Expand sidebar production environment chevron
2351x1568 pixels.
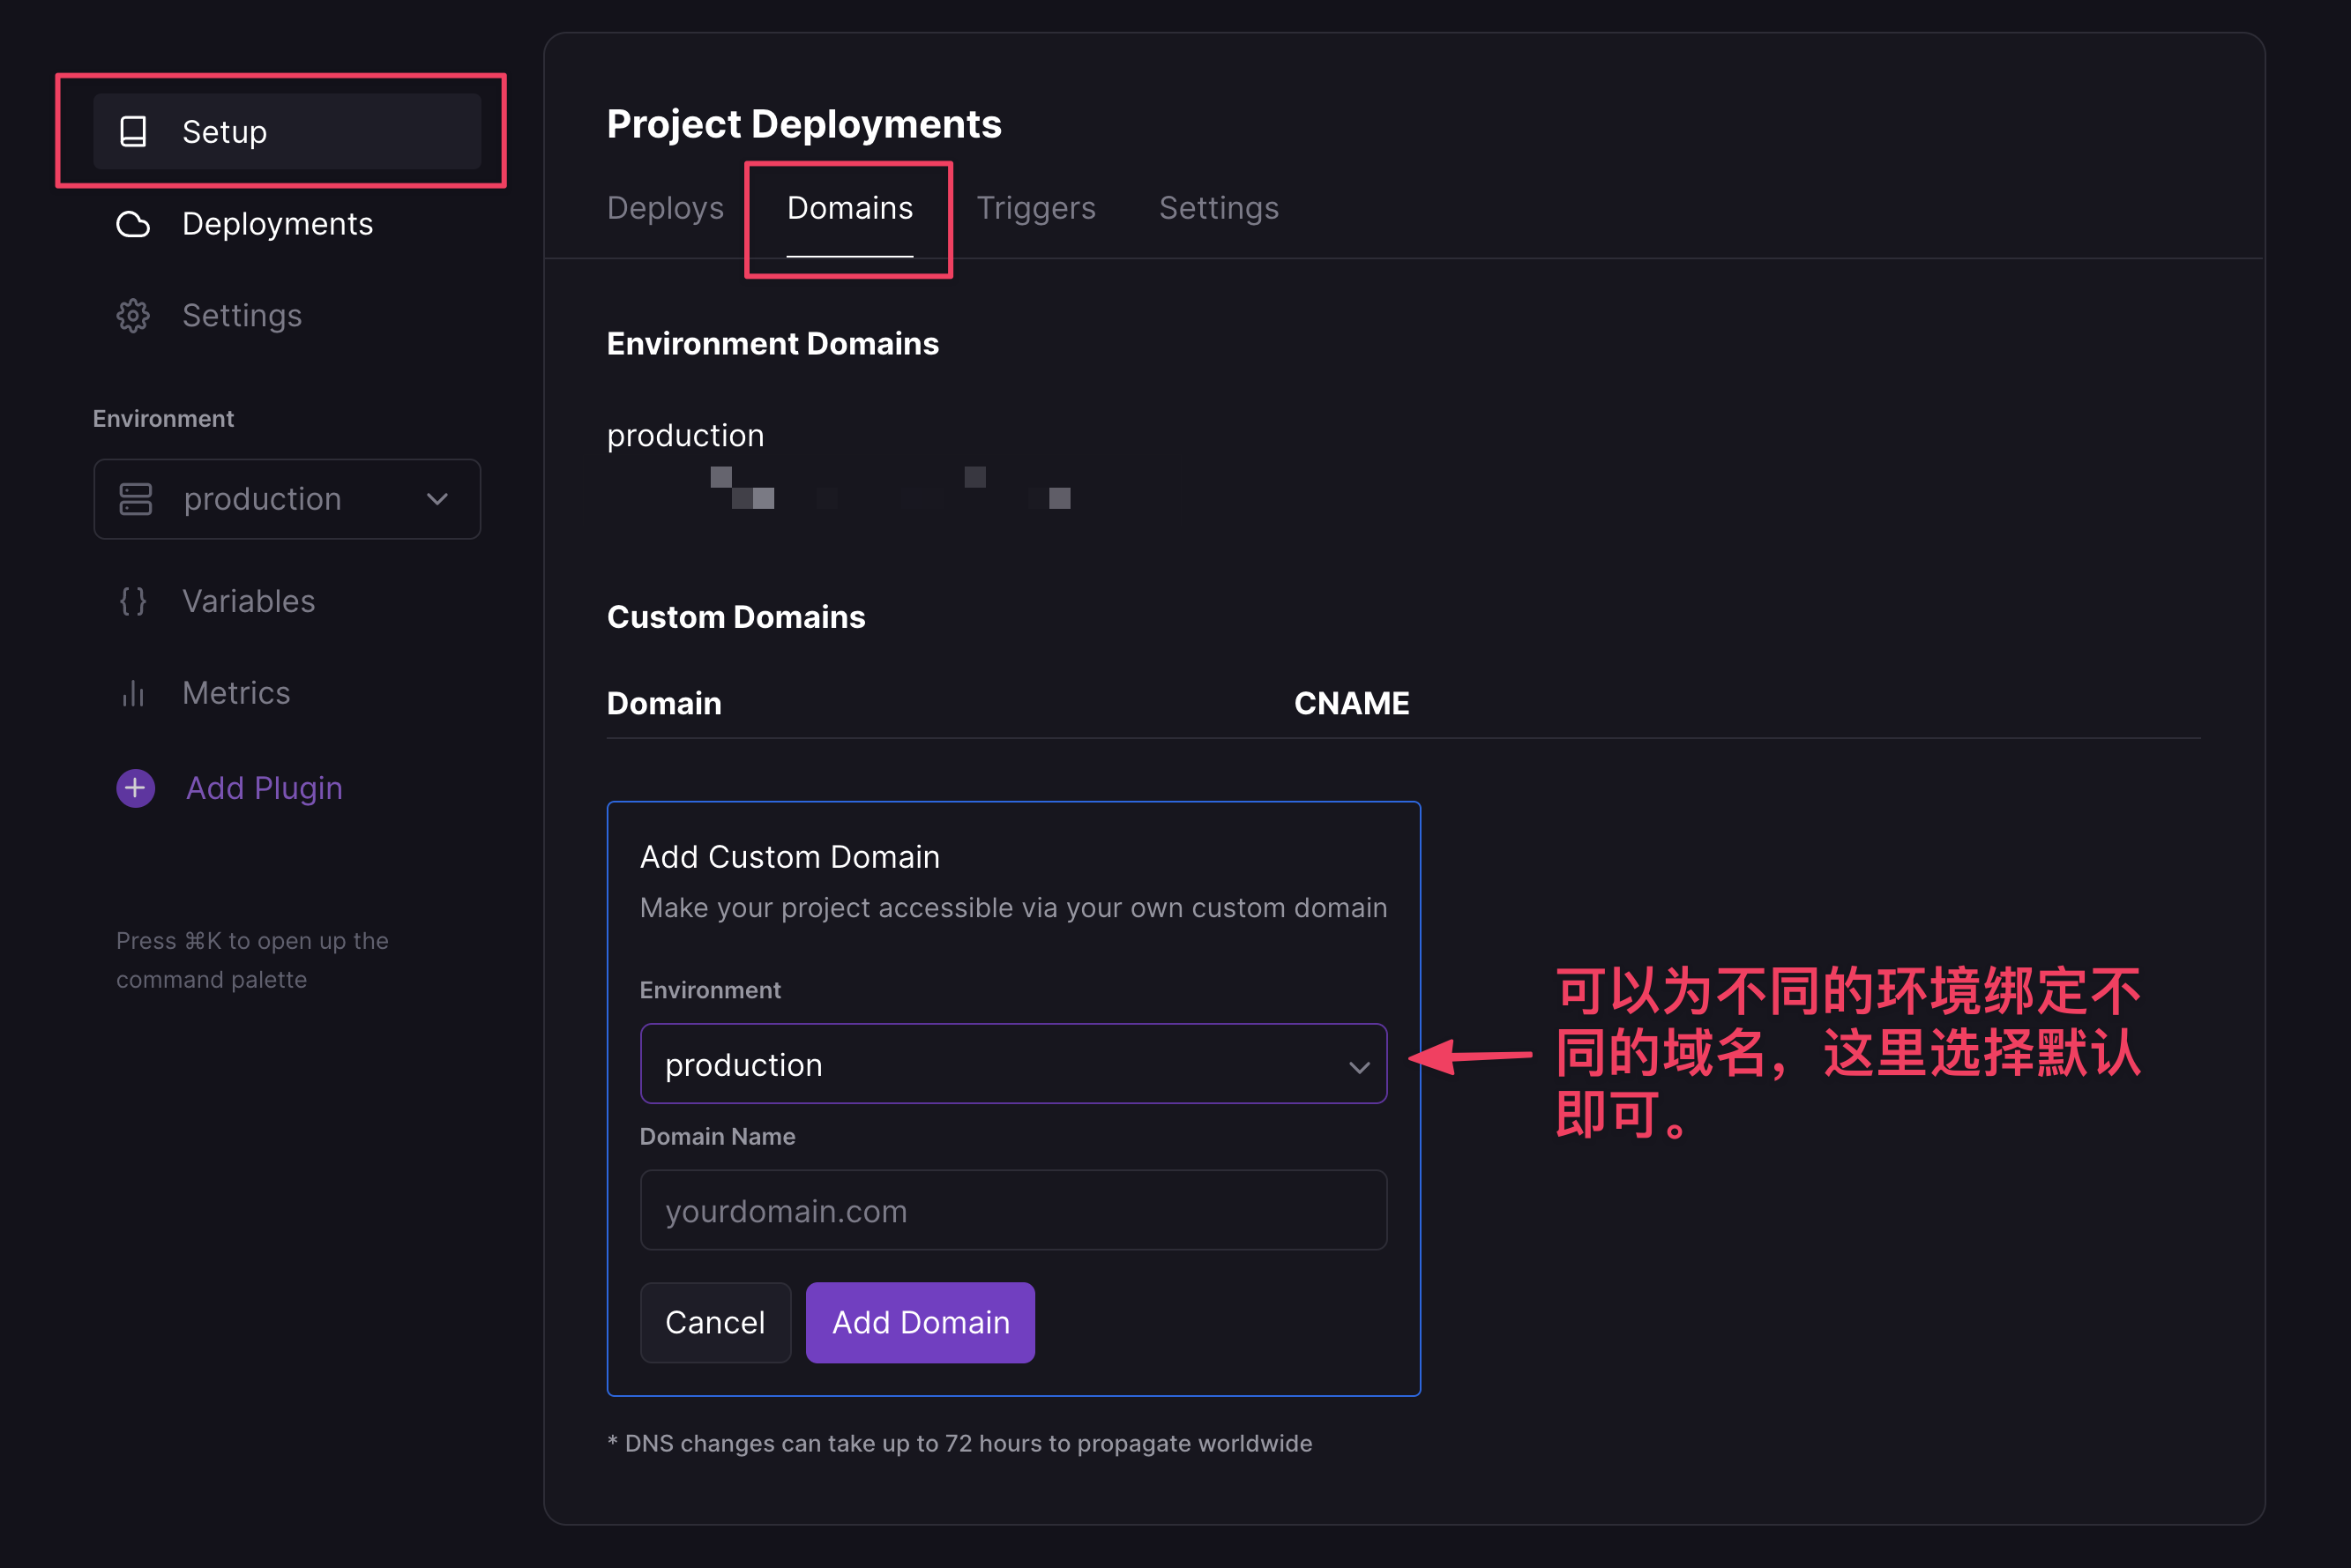click(437, 499)
